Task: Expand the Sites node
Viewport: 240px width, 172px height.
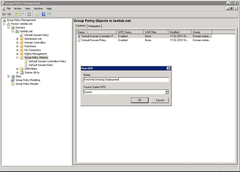Action: [x=8, y=76]
